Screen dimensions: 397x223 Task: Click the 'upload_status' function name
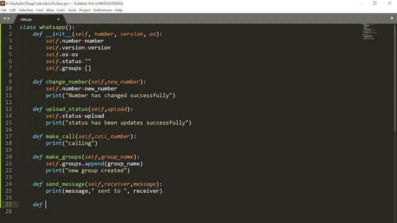[x=66, y=109]
